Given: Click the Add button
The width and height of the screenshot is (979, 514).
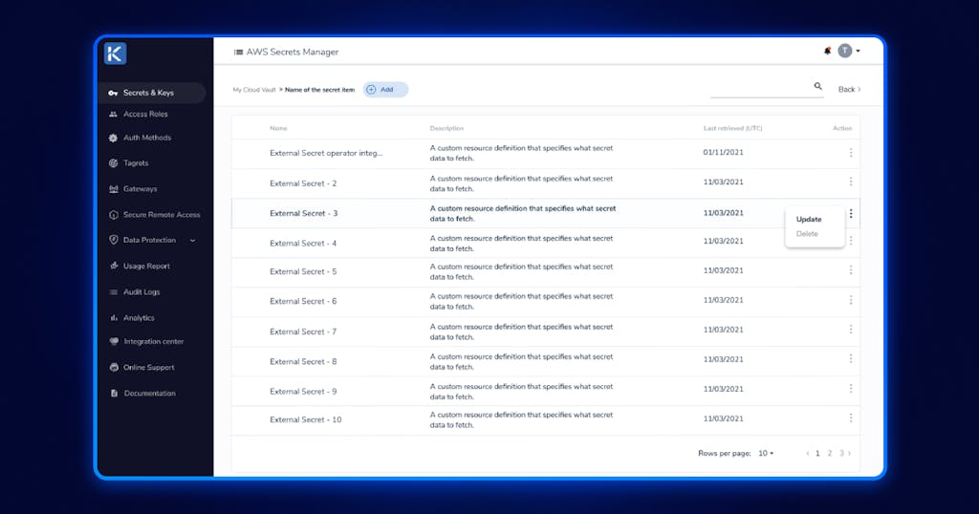Looking at the screenshot, I should (x=385, y=90).
